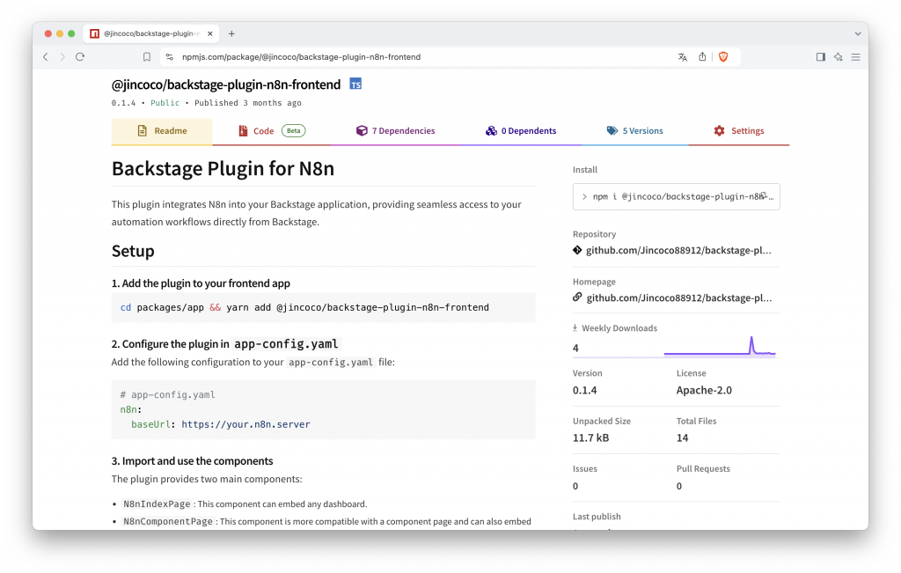Click the 'Published 3 months ago' text

pos(247,103)
